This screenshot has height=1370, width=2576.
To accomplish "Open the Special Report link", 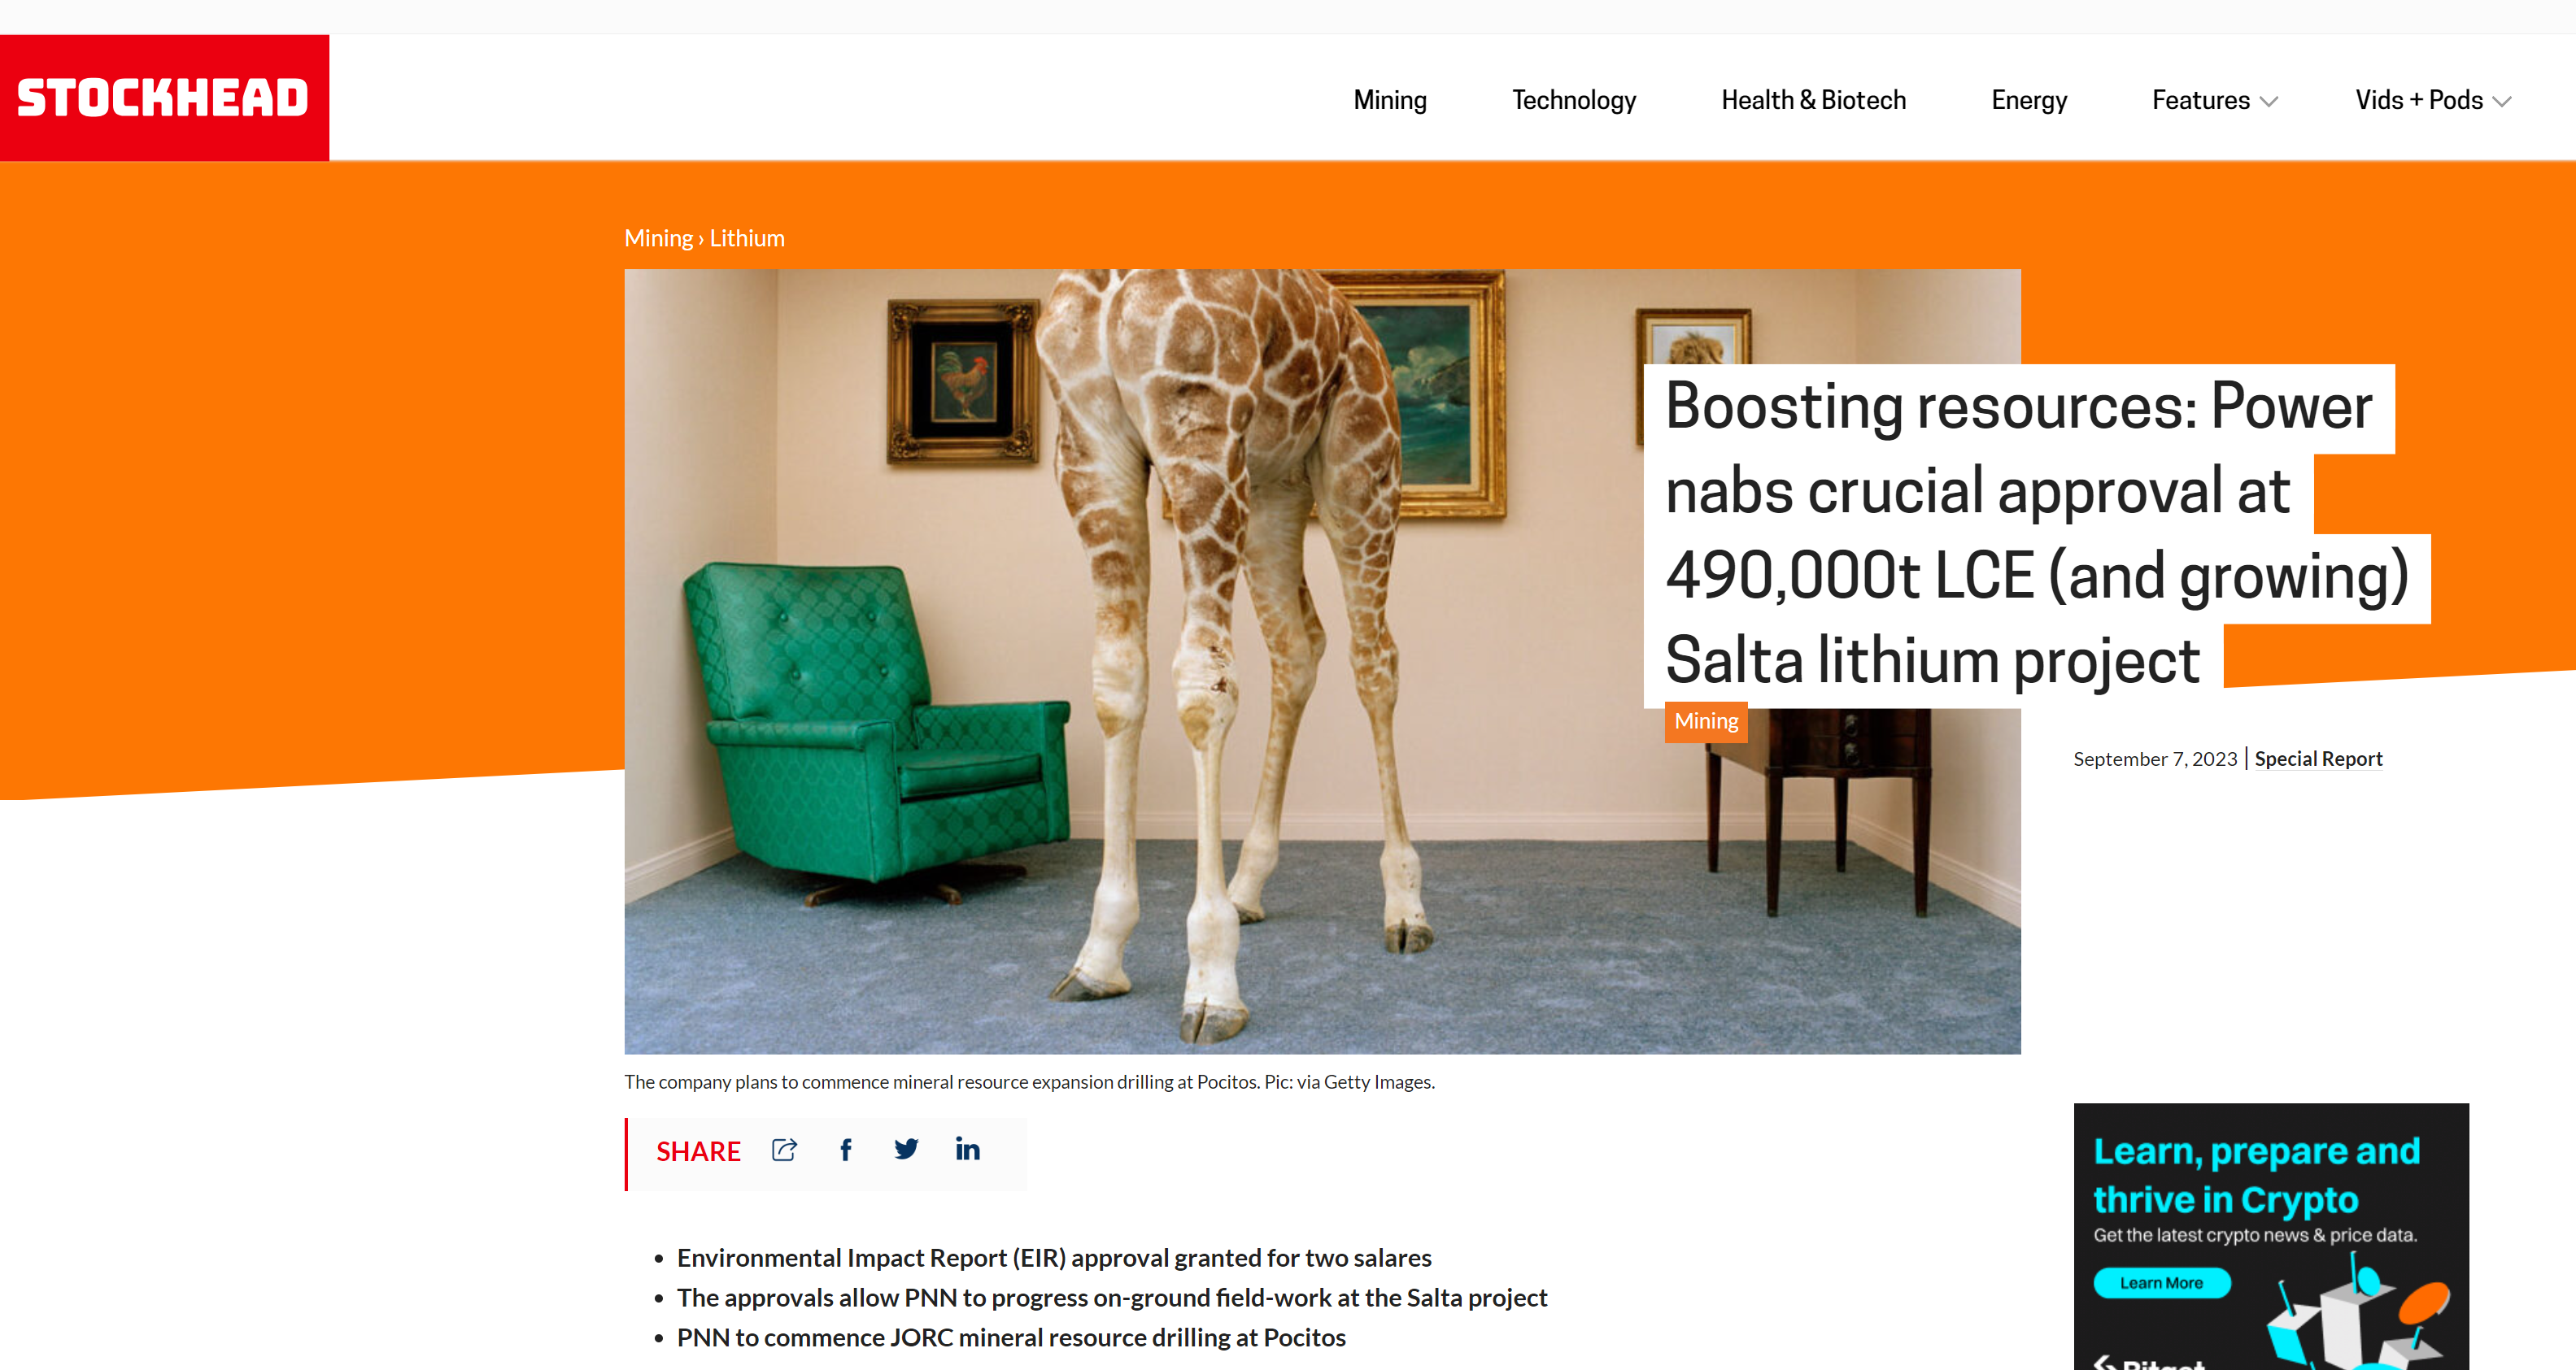I will 2318,759.
